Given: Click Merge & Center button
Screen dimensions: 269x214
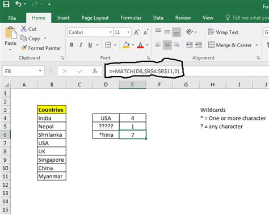Looking at the screenshot, I should pyautogui.click(x=230, y=45).
